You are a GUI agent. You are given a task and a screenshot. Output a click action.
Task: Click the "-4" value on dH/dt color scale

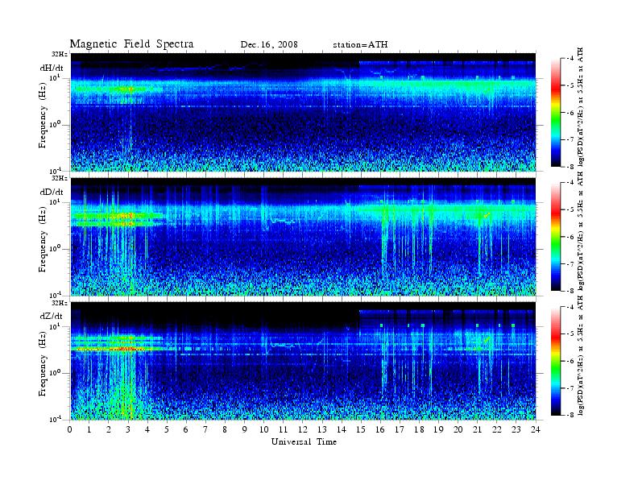click(570, 59)
